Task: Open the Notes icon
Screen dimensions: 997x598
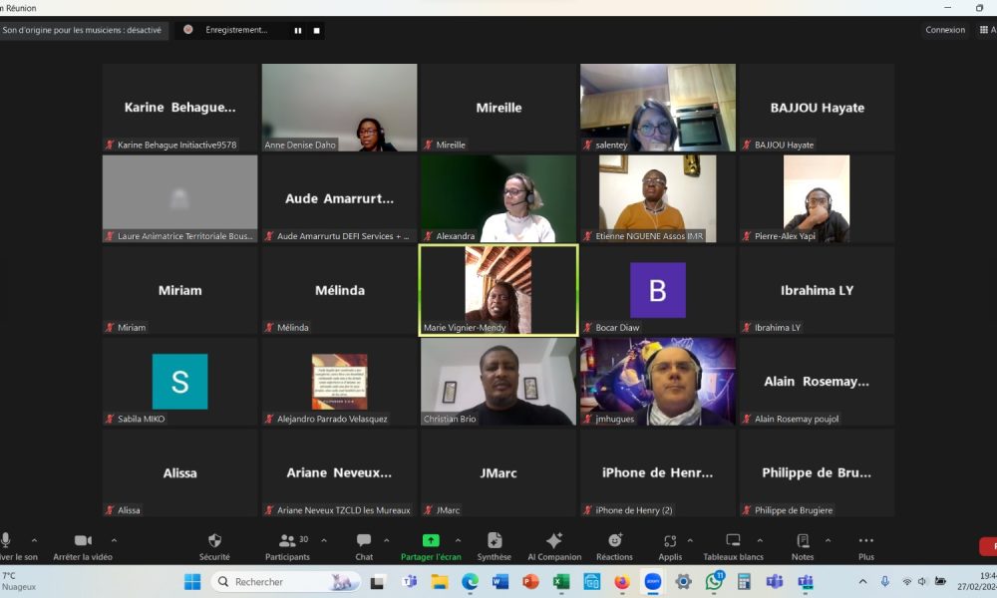Action: pyautogui.click(x=803, y=541)
